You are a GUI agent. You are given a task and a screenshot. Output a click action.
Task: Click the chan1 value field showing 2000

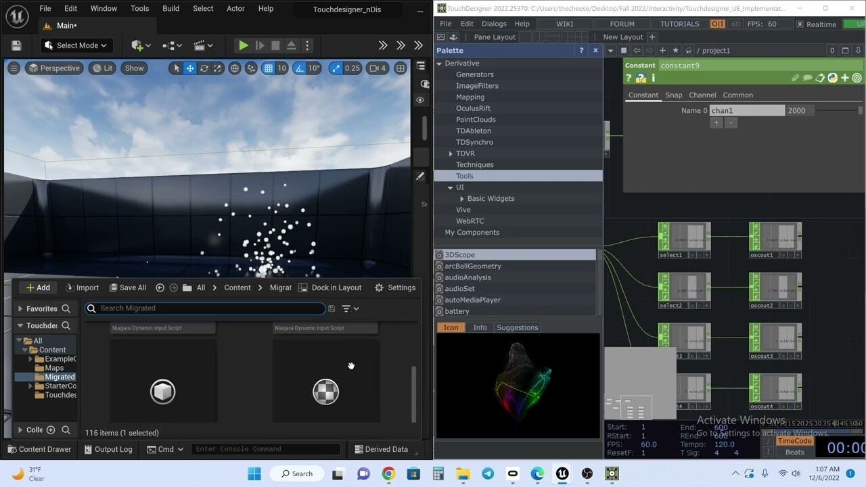pyautogui.click(x=800, y=110)
